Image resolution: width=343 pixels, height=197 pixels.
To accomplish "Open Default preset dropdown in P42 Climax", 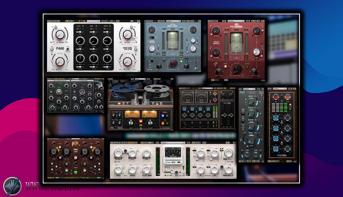I will 173,21.
